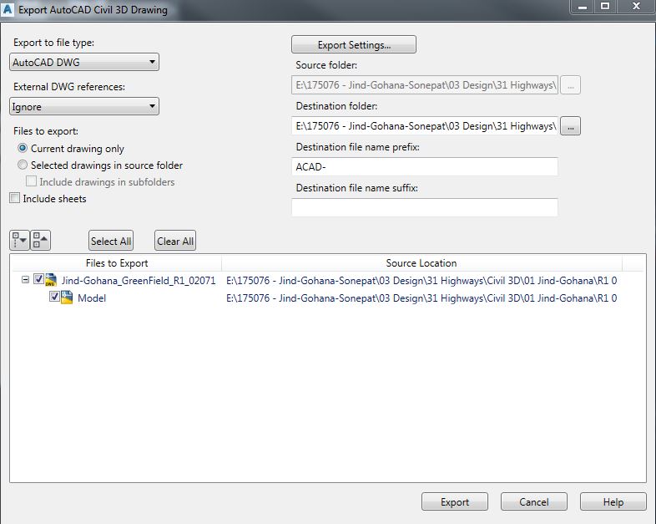Image resolution: width=656 pixels, height=524 pixels.
Task: Click the Model layout icon
Action: coord(67,298)
